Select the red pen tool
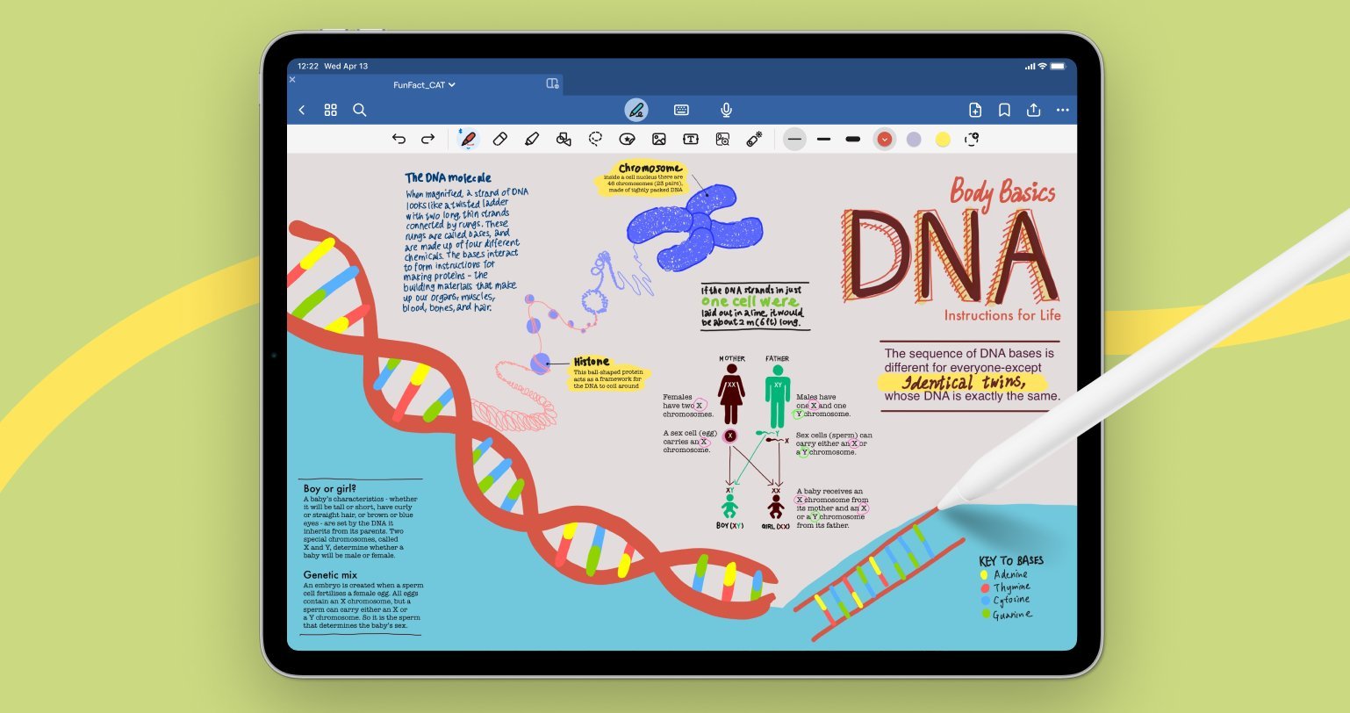 coord(469,139)
